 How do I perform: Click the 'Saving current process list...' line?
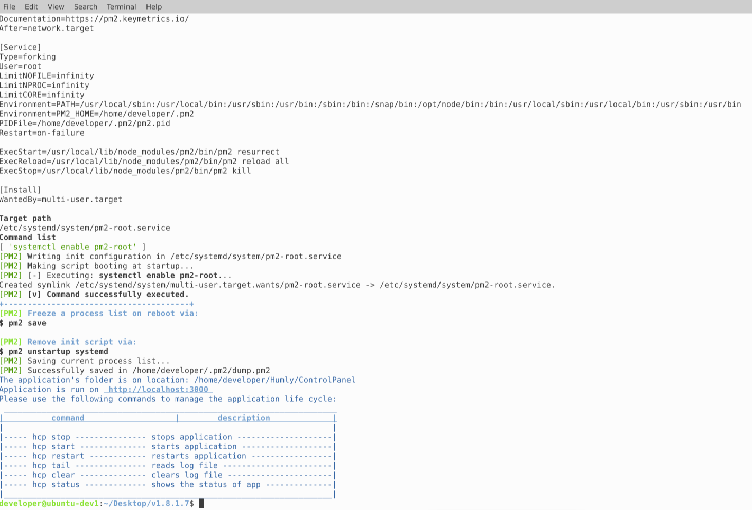click(x=85, y=361)
